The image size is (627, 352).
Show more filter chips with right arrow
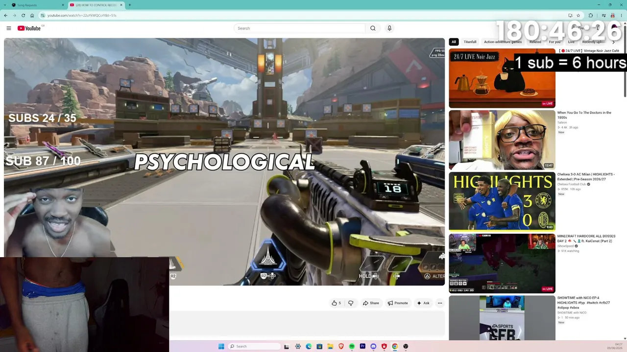[613, 42]
